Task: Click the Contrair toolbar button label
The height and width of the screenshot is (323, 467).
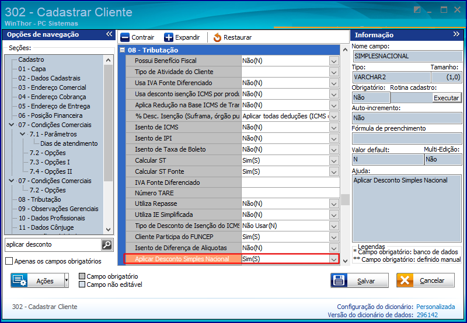Action: [142, 37]
